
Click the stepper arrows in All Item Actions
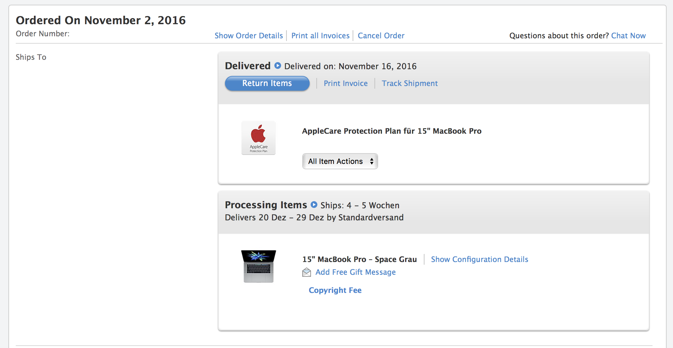[372, 161]
